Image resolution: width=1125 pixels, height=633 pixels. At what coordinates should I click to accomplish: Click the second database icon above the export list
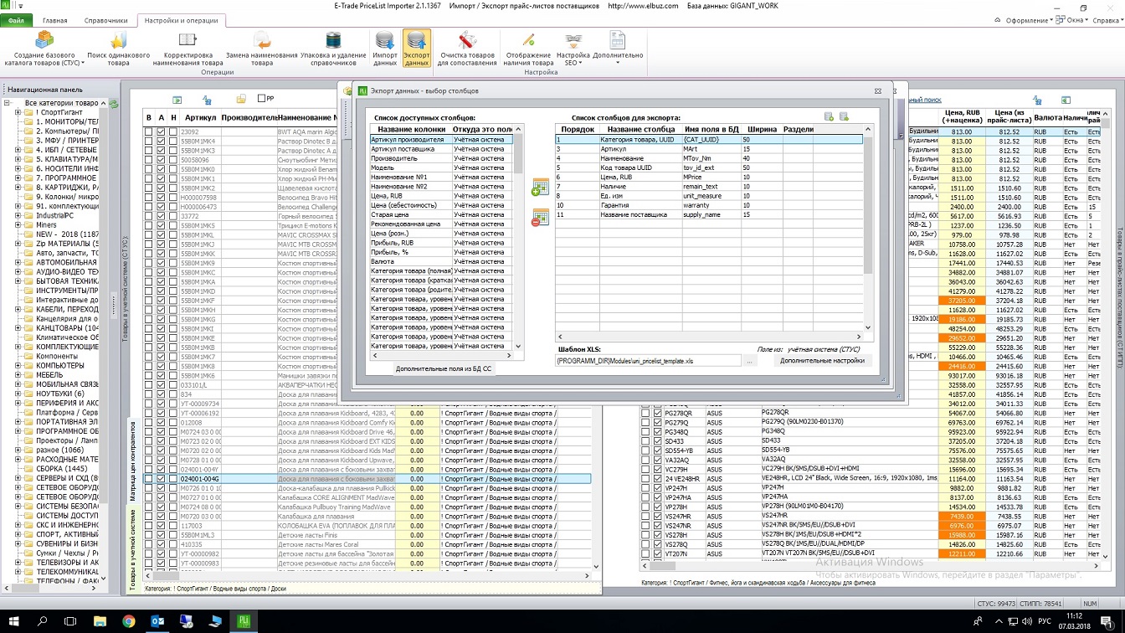[844, 116]
